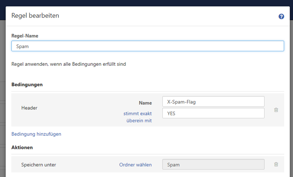Open the Ordner wählen folder picker link
This screenshot has width=293, height=177.
(x=135, y=165)
